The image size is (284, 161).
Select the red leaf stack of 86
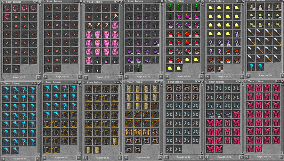pos(211,69)
